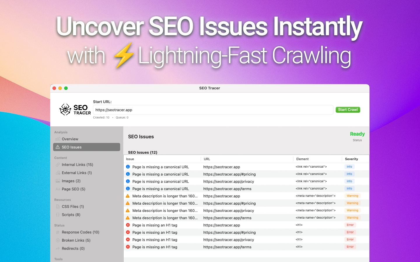Open Page SEO (5)

click(87, 189)
